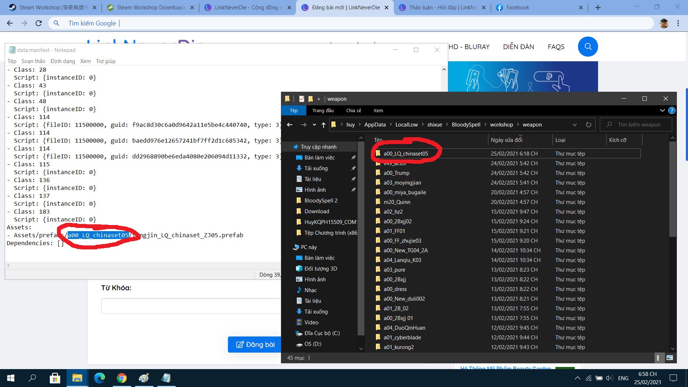Reload the Chrome page
This screenshot has width=688, height=387.
click(x=39, y=23)
